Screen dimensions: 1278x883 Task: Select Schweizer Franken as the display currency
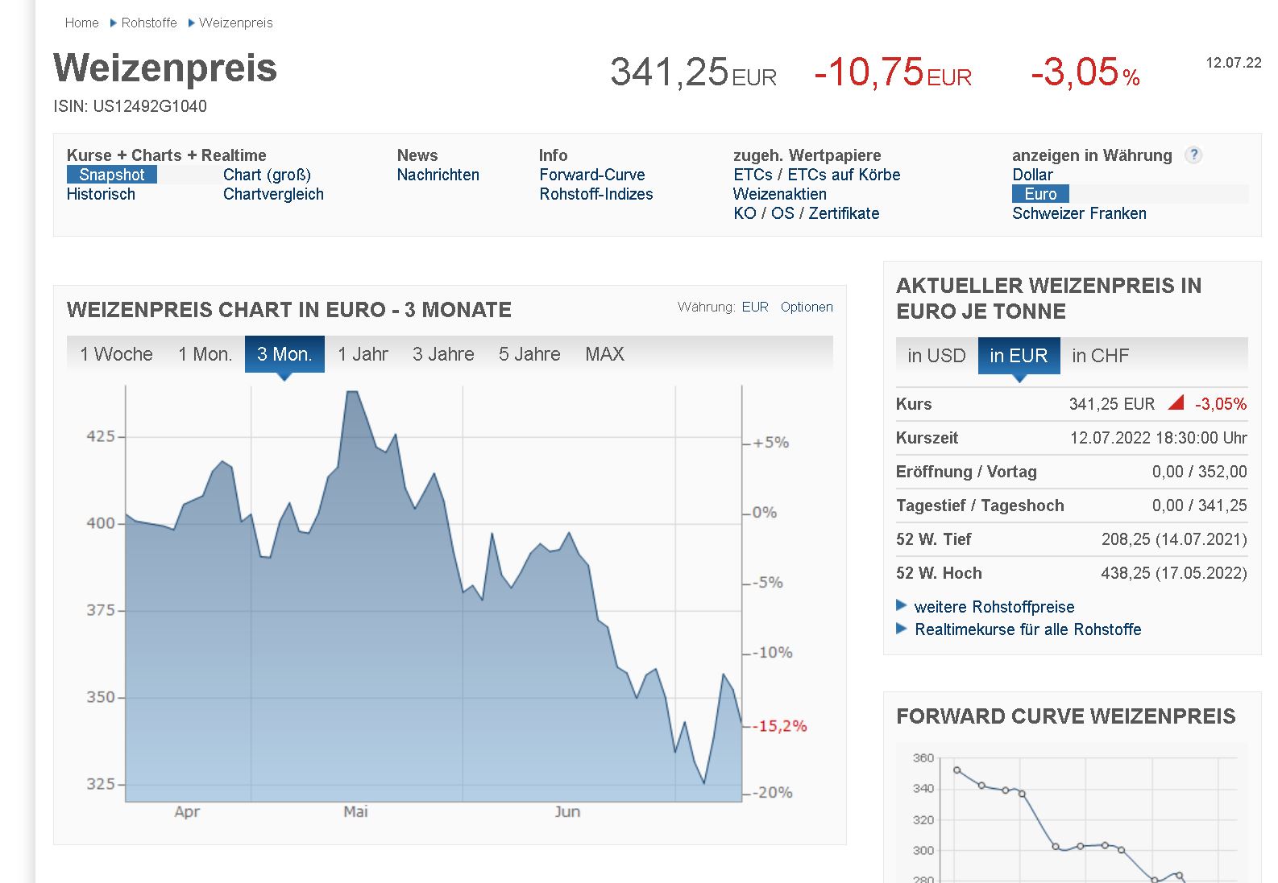(x=1079, y=213)
